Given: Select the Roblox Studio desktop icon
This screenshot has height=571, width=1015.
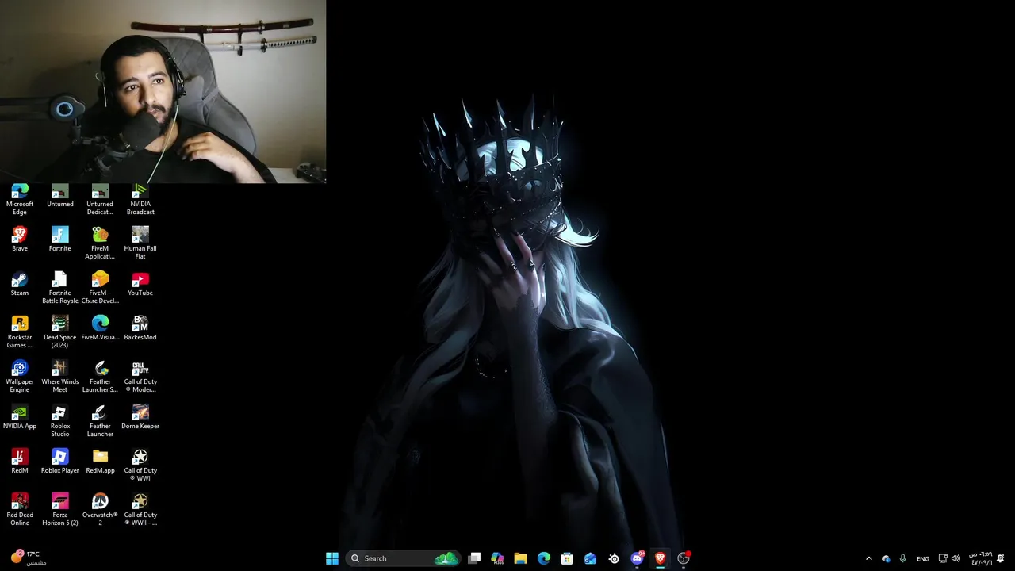Looking at the screenshot, I should click(60, 421).
